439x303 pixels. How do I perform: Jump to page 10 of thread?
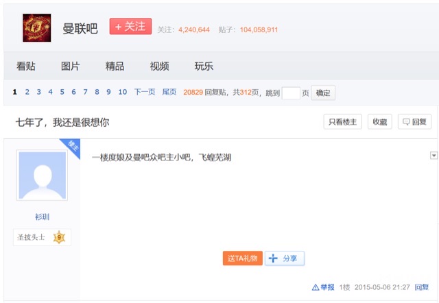tap(122, 92)
